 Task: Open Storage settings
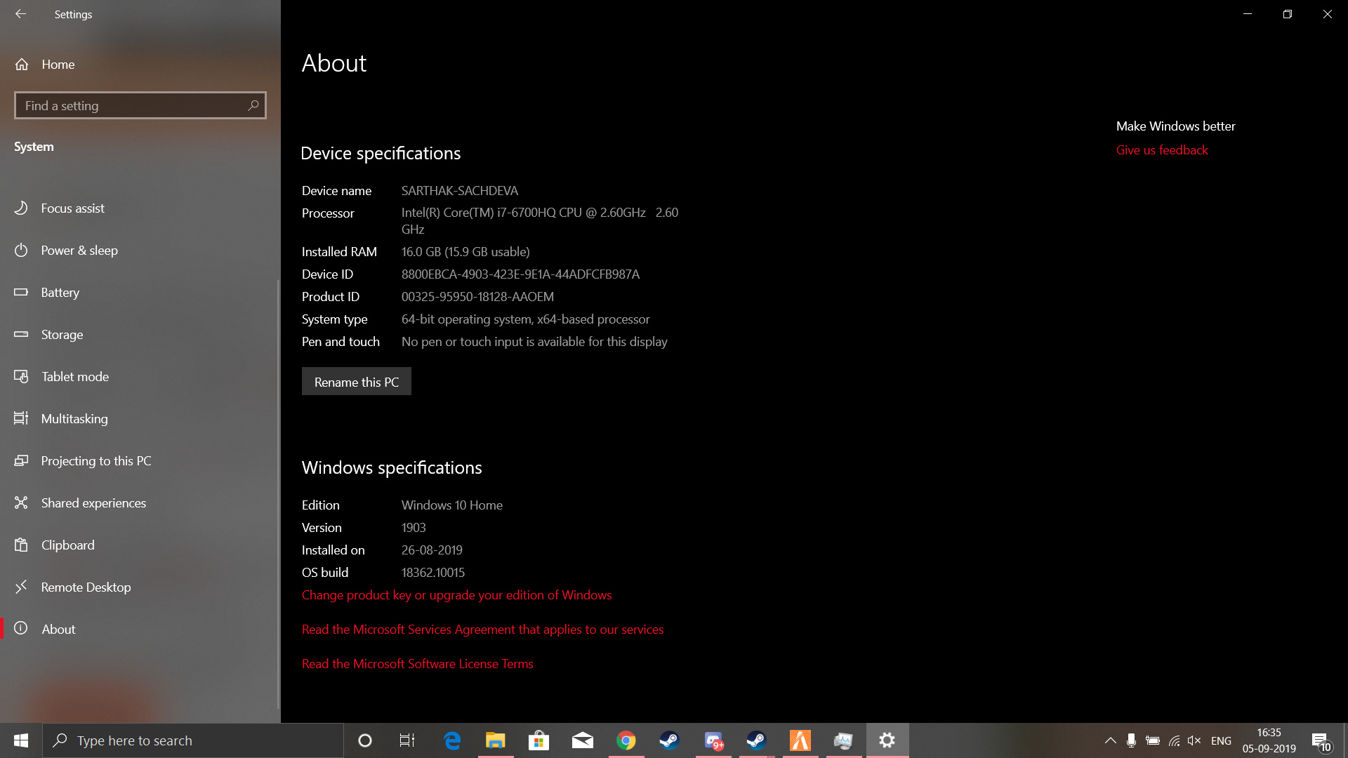tap(62, 335)
